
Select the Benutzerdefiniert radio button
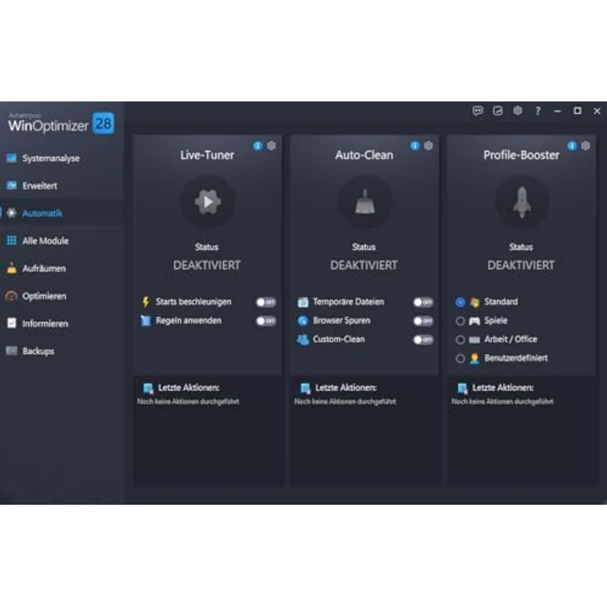[460, 359]
